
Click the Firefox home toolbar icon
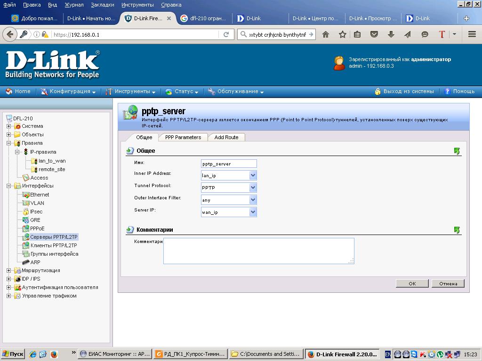325,34
